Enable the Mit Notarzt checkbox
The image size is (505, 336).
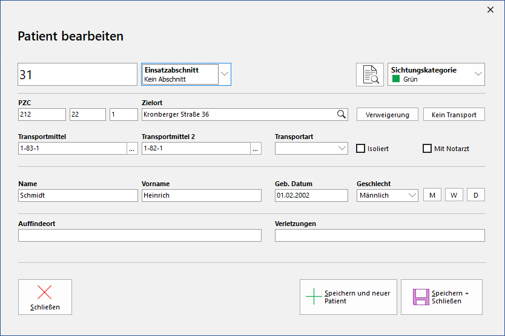point(427,149)
